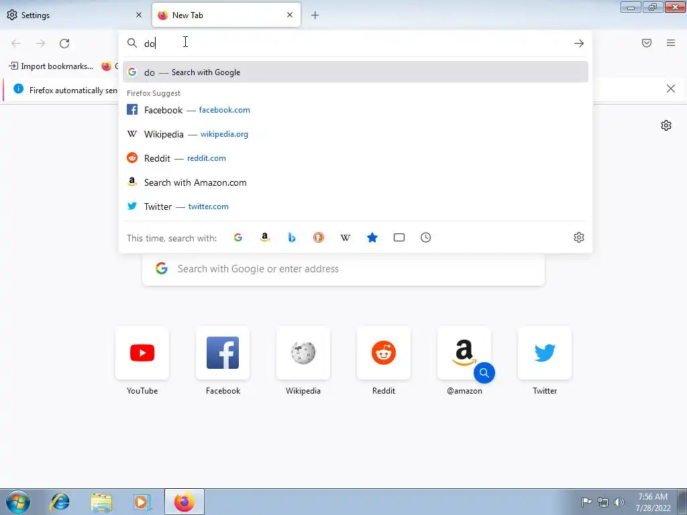Open Windows Explorer from taskbar
Viewport: 687px width, 515px height.
(x=101, y=502)
